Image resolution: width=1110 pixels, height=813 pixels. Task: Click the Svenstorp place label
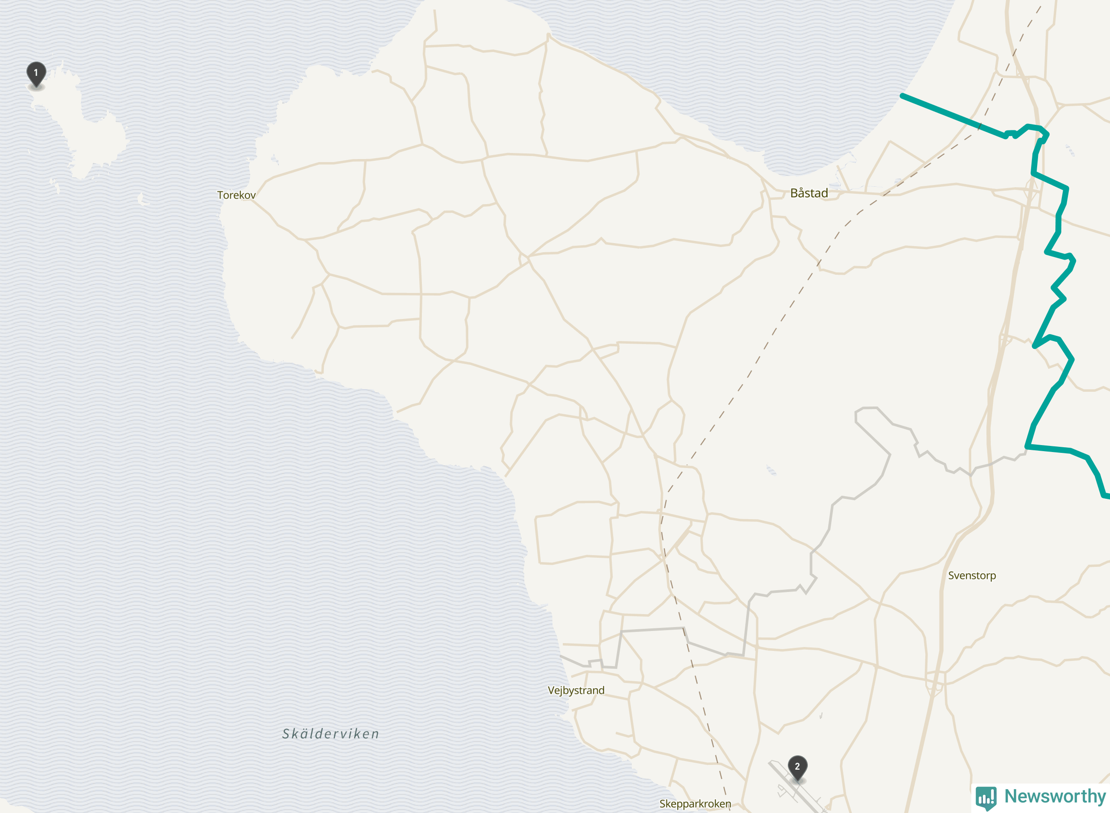(x=972, y=576)
